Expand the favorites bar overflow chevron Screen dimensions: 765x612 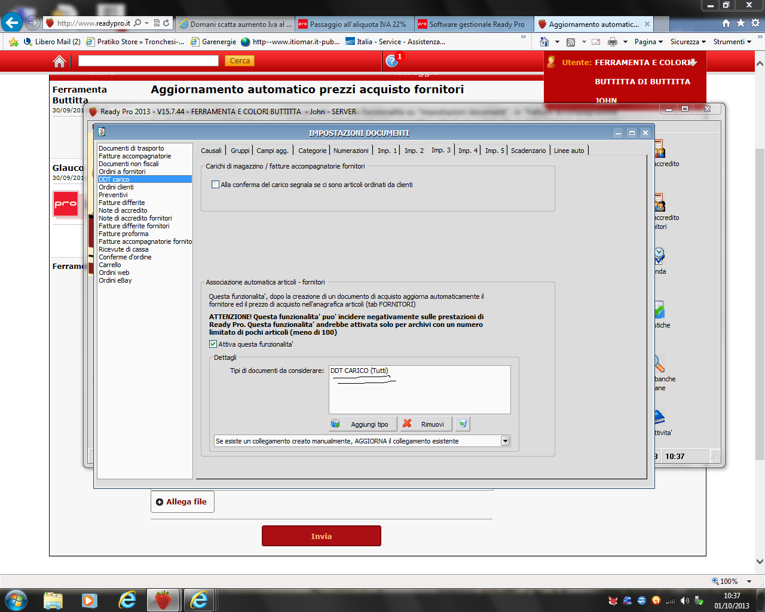point(524,38)
